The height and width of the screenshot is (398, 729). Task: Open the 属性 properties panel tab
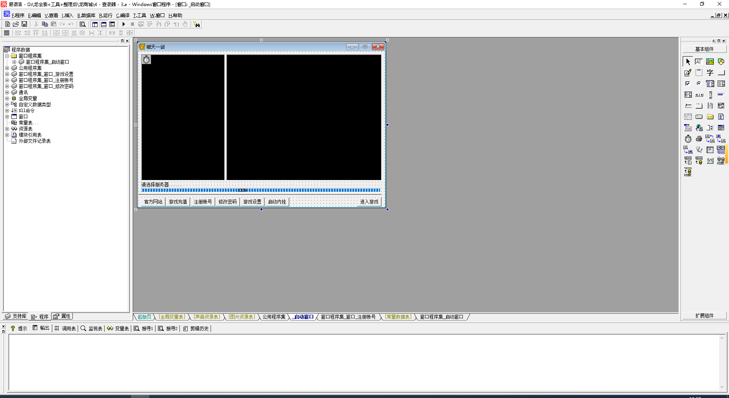(x=62, y=316)
